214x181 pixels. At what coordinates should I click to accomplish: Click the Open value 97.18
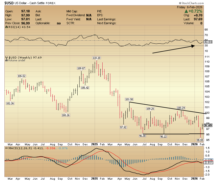(x=26, y=11)
